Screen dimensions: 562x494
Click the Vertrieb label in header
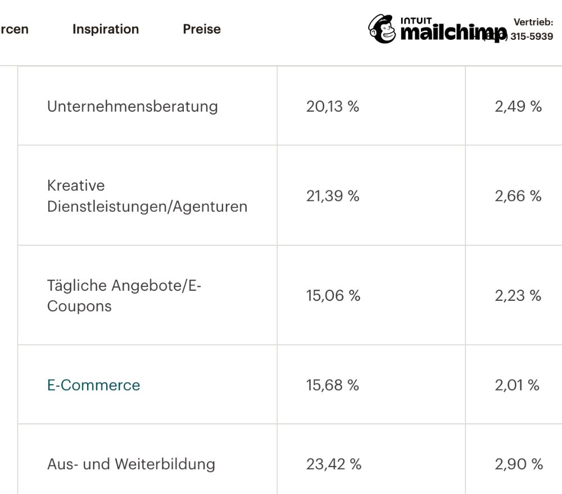pyautogui.click(x=533, y=22)
